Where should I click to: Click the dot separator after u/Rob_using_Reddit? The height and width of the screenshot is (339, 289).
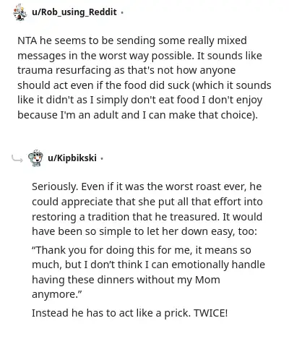[122, 12]
